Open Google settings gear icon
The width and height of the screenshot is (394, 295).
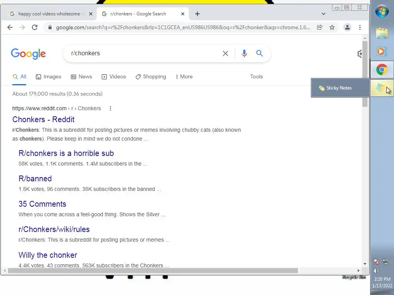click(360, 53)
